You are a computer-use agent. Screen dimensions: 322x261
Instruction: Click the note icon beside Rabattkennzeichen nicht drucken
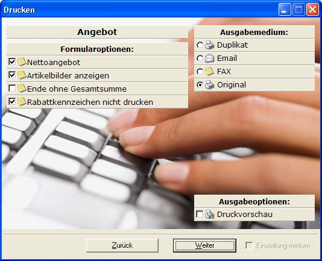22,102
